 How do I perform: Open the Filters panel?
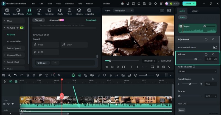[69, 12]
